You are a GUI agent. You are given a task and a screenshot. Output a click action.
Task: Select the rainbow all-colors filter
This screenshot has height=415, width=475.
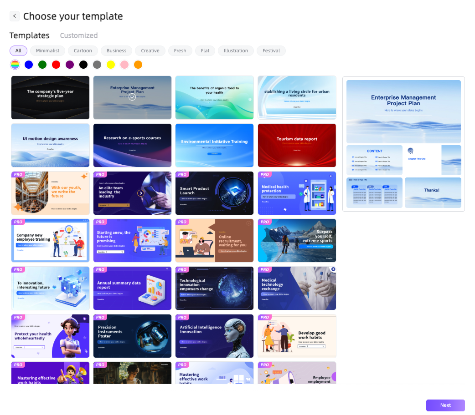pos(15,65)
